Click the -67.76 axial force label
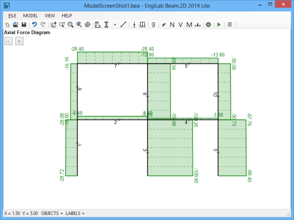 pos(249,120)
